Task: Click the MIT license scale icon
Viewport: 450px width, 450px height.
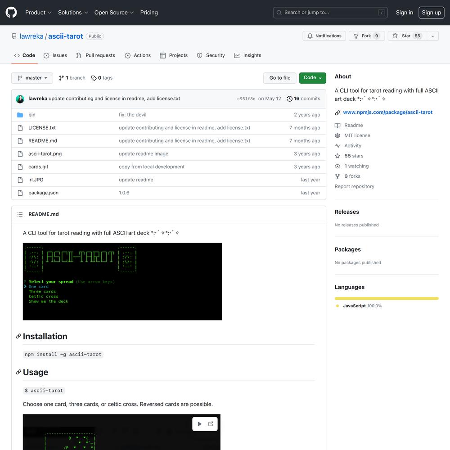Action: [337, 135]
